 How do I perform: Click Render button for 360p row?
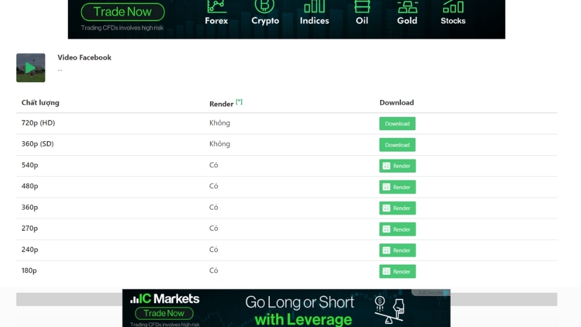397,208
